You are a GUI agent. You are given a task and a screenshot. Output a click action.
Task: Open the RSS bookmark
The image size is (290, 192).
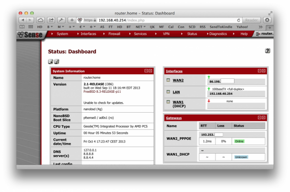click(x=202, y=27)
